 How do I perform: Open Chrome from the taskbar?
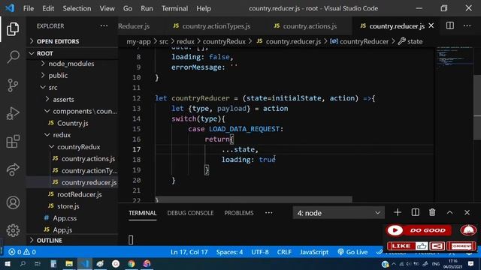click(x=132, y=263)
